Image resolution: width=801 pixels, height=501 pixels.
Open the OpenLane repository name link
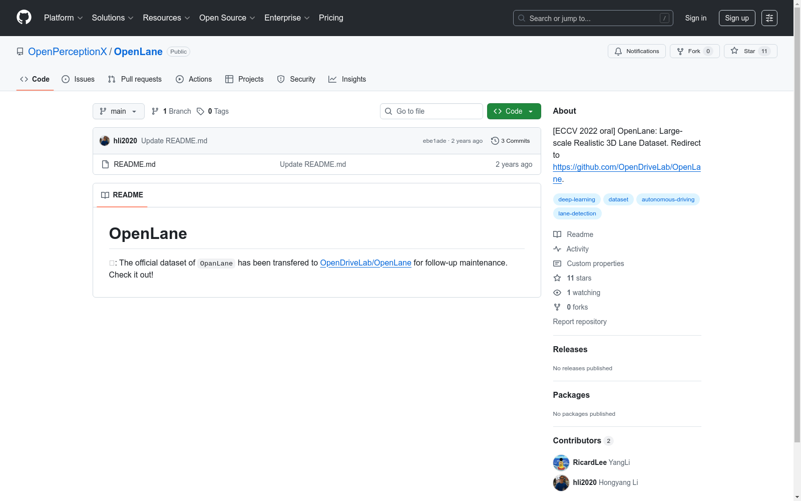[138, 52]
